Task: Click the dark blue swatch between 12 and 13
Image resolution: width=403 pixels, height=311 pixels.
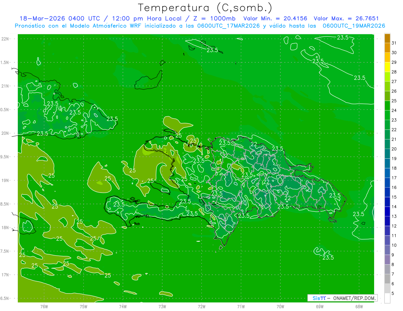Action: 387,221
